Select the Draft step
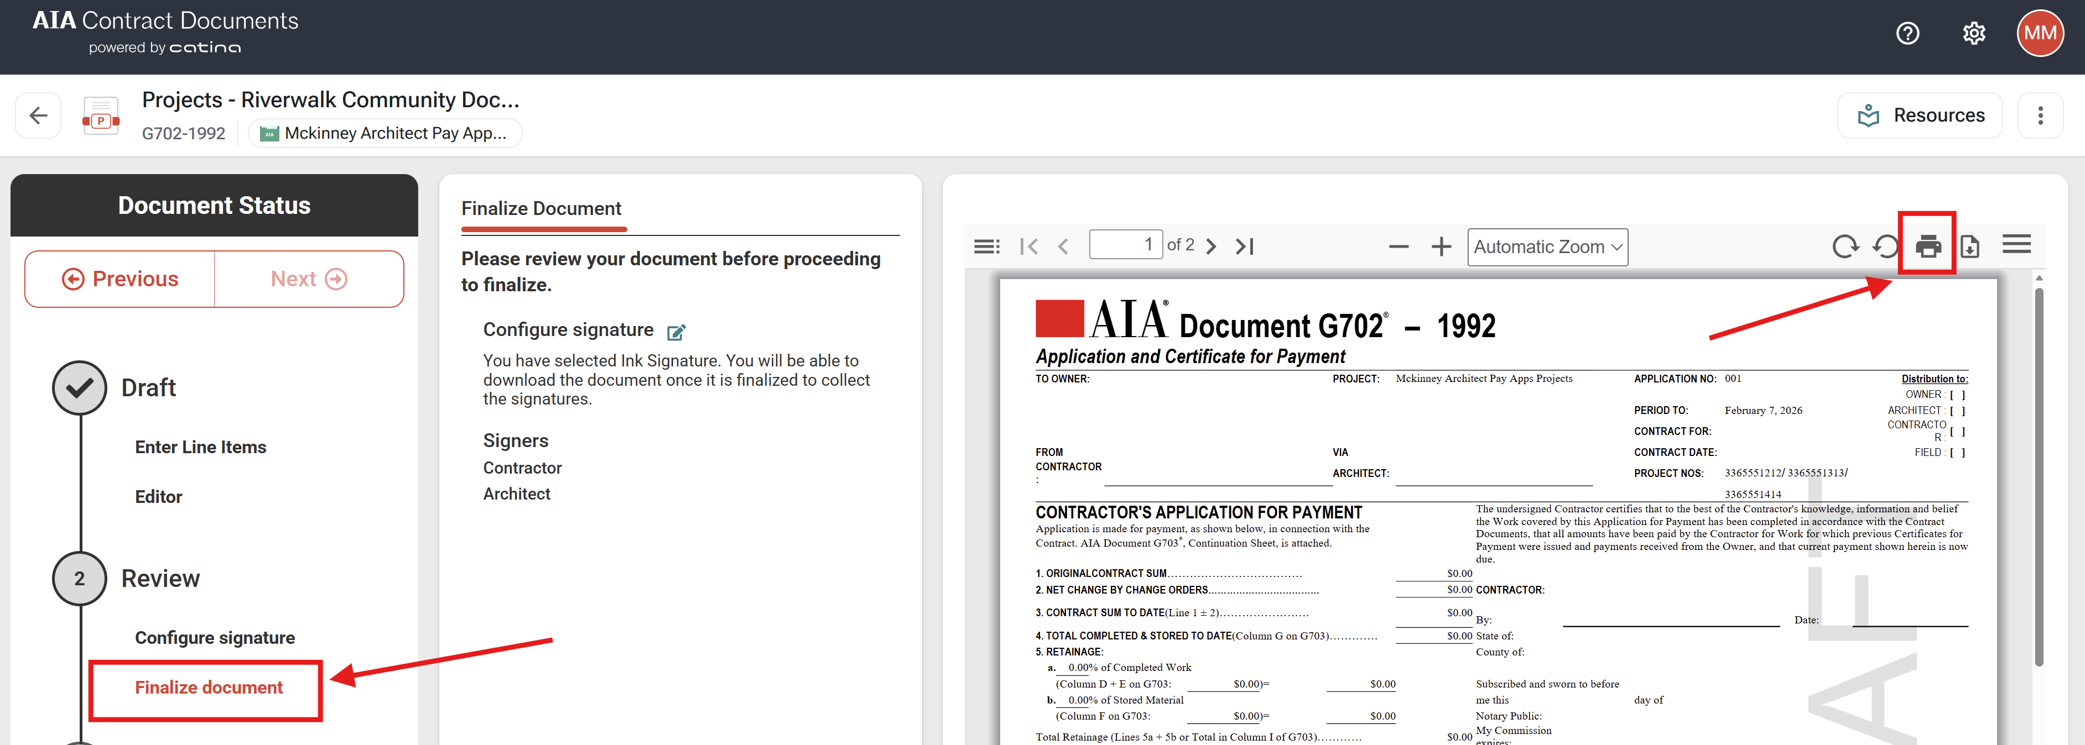2085x745 pixels. click(x=148, y=387)
